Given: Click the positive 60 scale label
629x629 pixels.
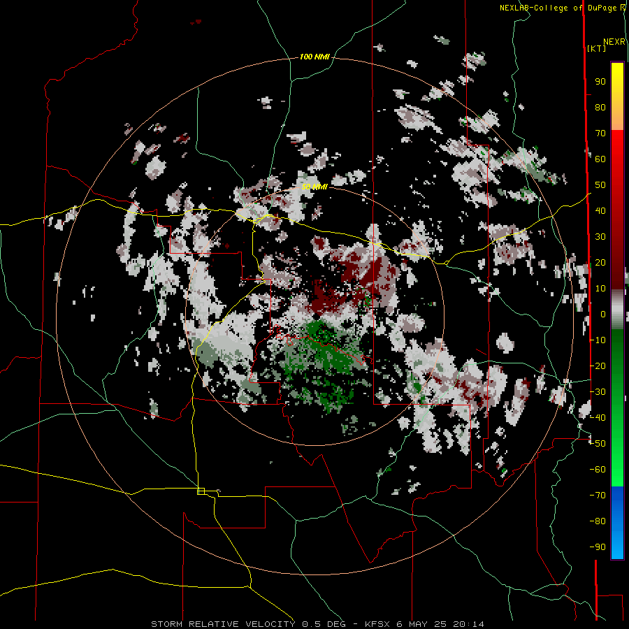Looking at the screenshot, I should point(600,159).
